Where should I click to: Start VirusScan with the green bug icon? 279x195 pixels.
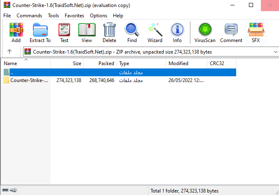(x=205, y=29)
